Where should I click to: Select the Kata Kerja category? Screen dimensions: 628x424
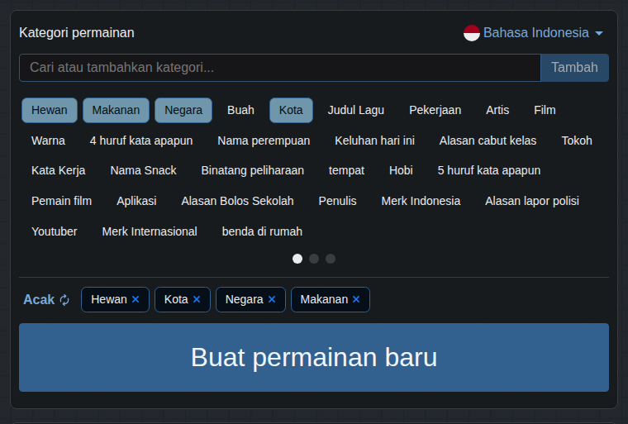tap(59, 171)
